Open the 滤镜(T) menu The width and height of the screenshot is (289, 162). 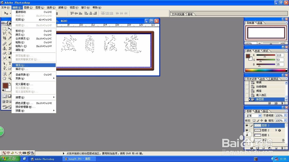click(x=62, y=7)
